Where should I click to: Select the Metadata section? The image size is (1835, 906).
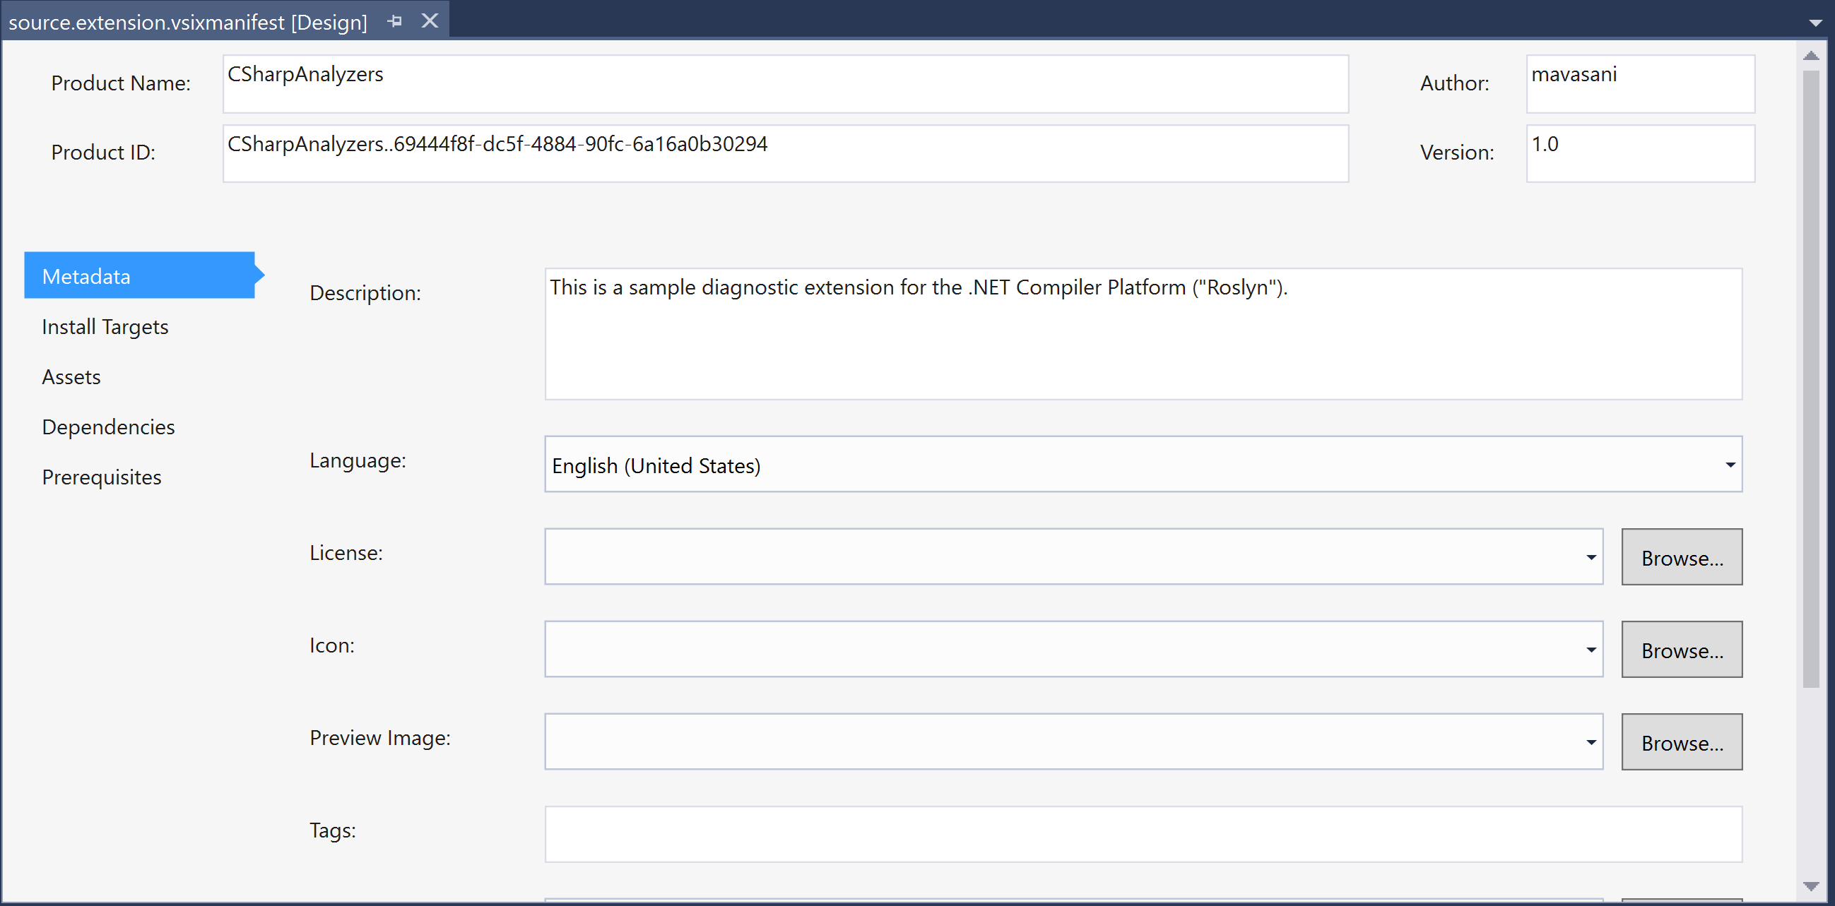[140, 275]
